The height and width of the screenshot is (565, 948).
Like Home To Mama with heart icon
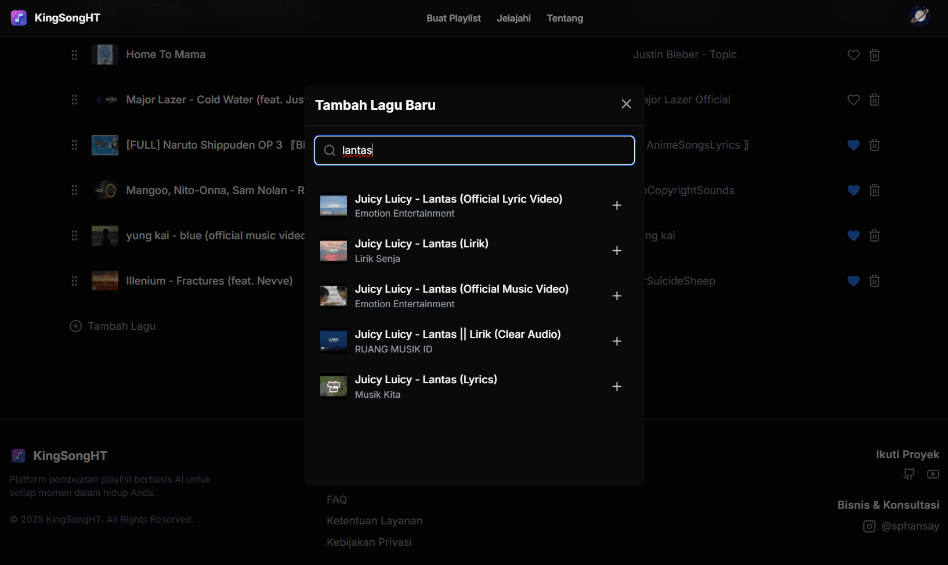point(853,55)
